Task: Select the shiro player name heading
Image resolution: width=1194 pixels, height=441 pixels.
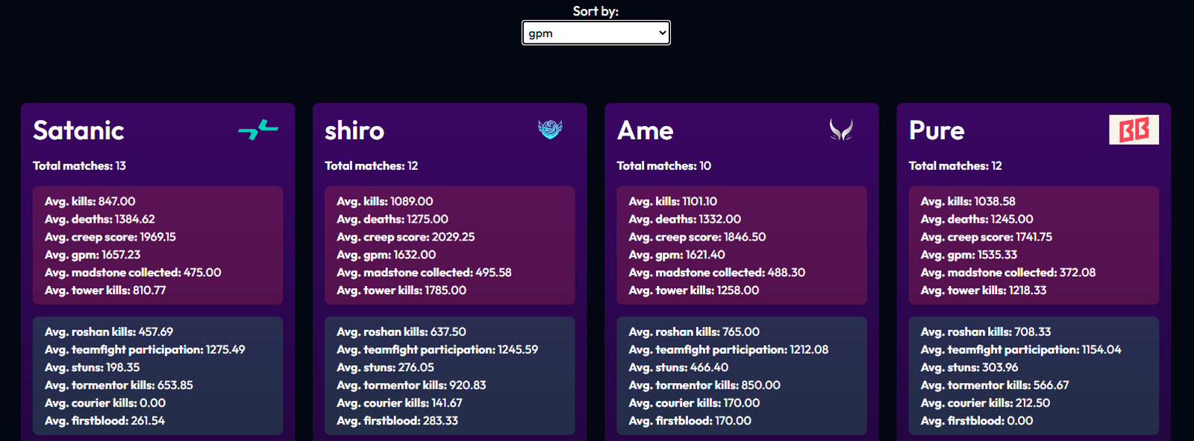Action: [354, 131]
